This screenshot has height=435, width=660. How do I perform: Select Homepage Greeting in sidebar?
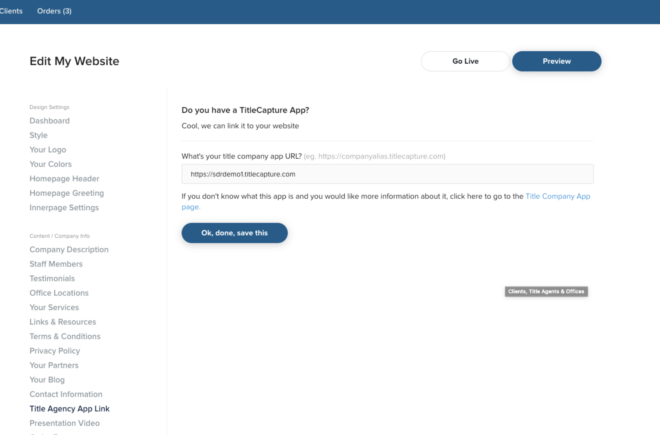click(67, 193)
